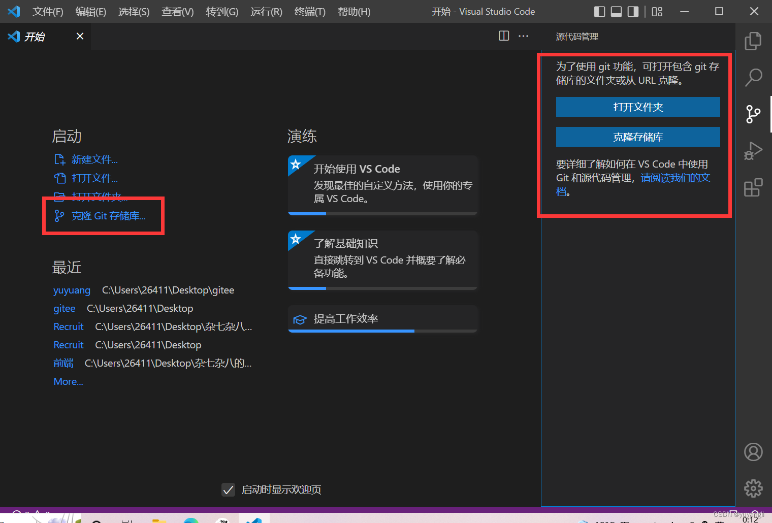Open the 运行(R) menu
The height and width of the screenshot is (523, 772).
266,12
